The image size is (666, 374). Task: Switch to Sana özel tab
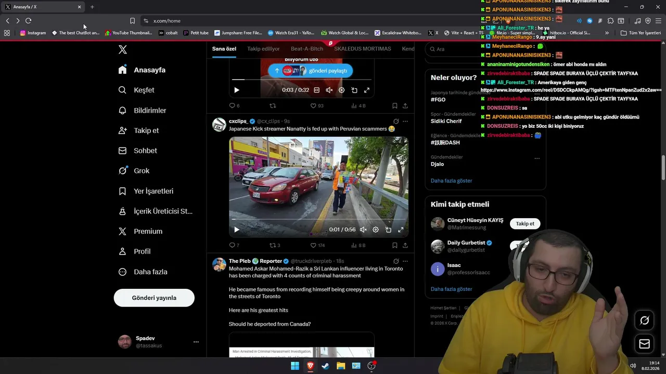pos(224,49)
